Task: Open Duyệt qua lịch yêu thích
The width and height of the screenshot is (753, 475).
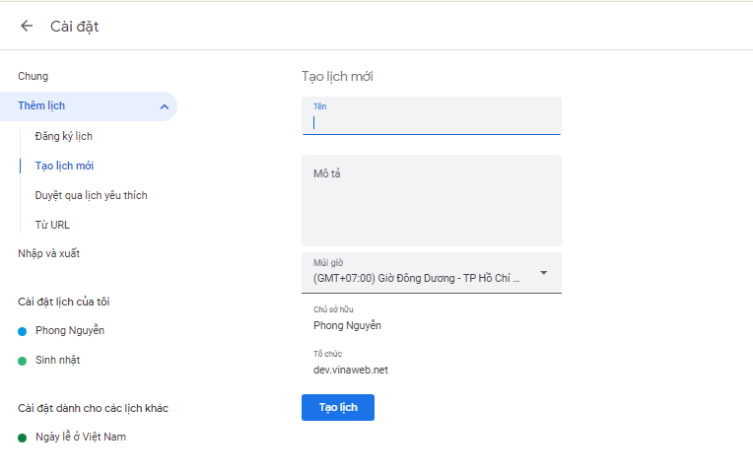Action: [91, 195]
